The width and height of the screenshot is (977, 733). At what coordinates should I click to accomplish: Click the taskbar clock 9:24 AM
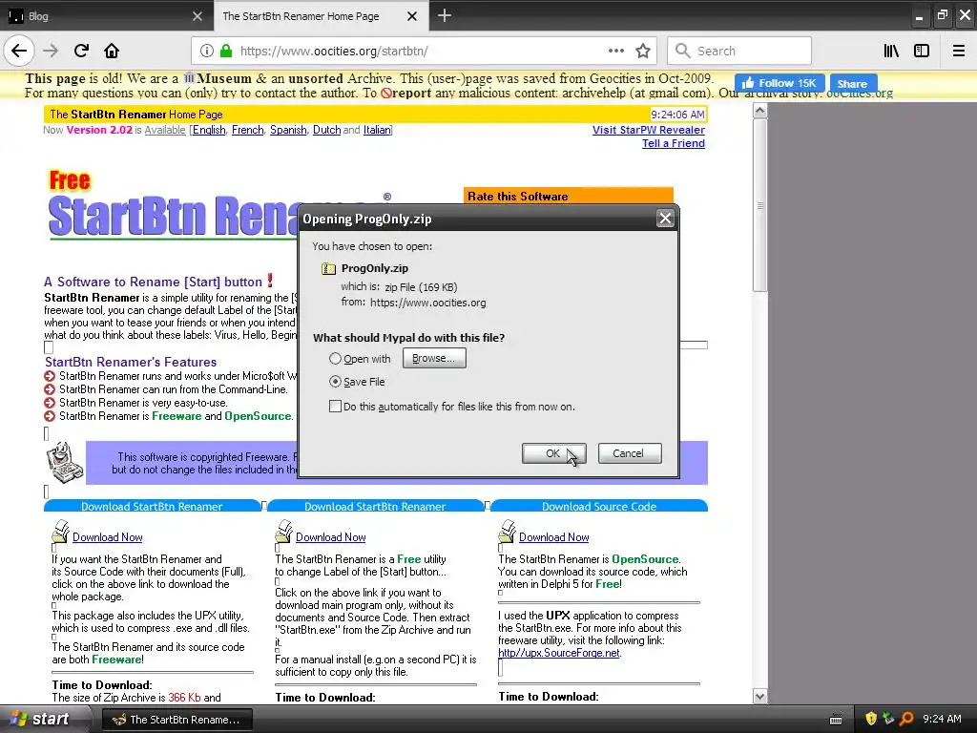click(x=942, y=719)
